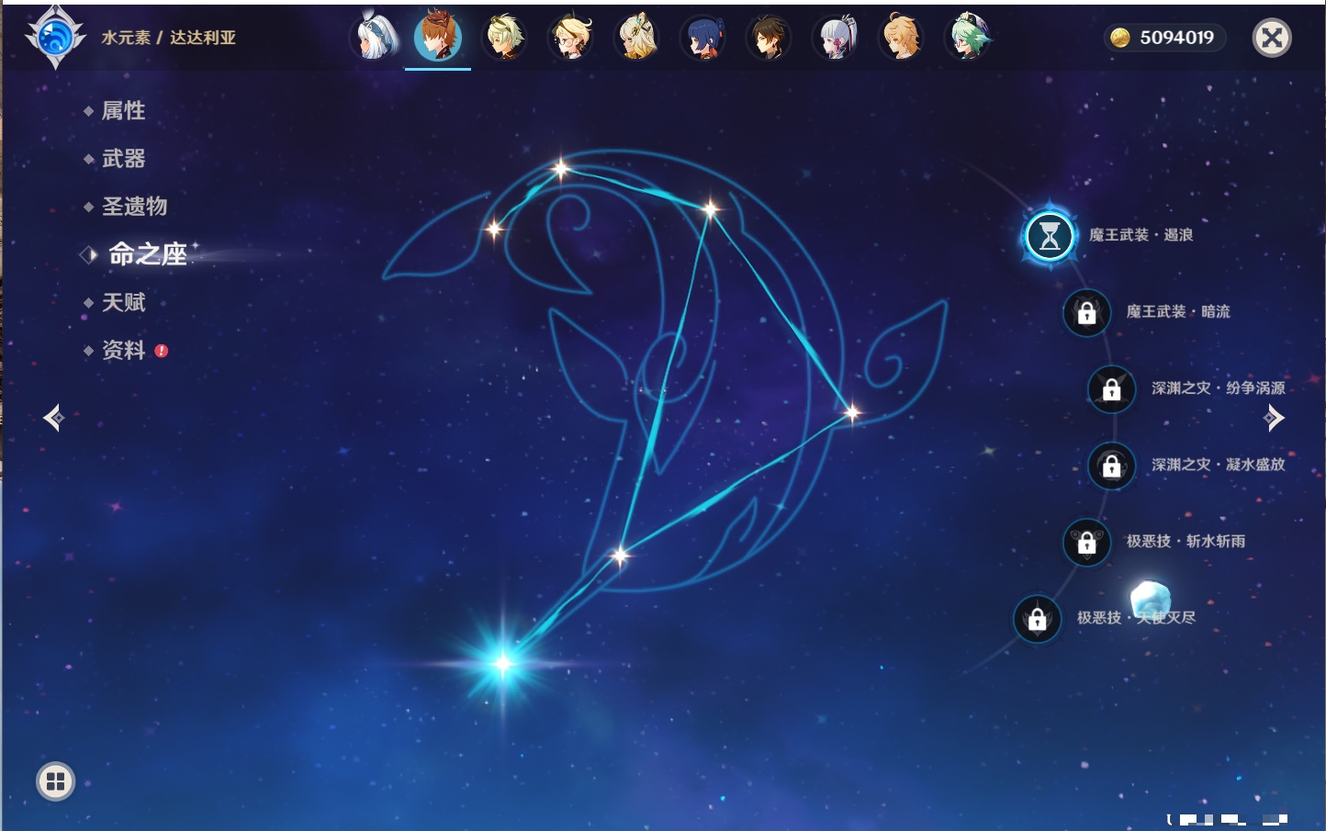Click the lock icon beside 极恶技·斩水斩雨
Screen dimensions: 1326x831
coord(1086,542)
